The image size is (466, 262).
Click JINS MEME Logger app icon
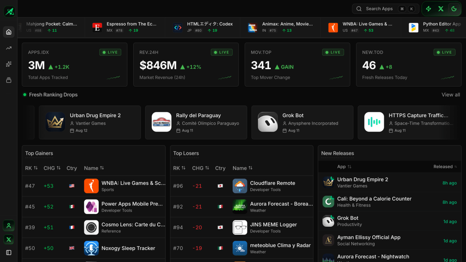(x=240, y=227)
